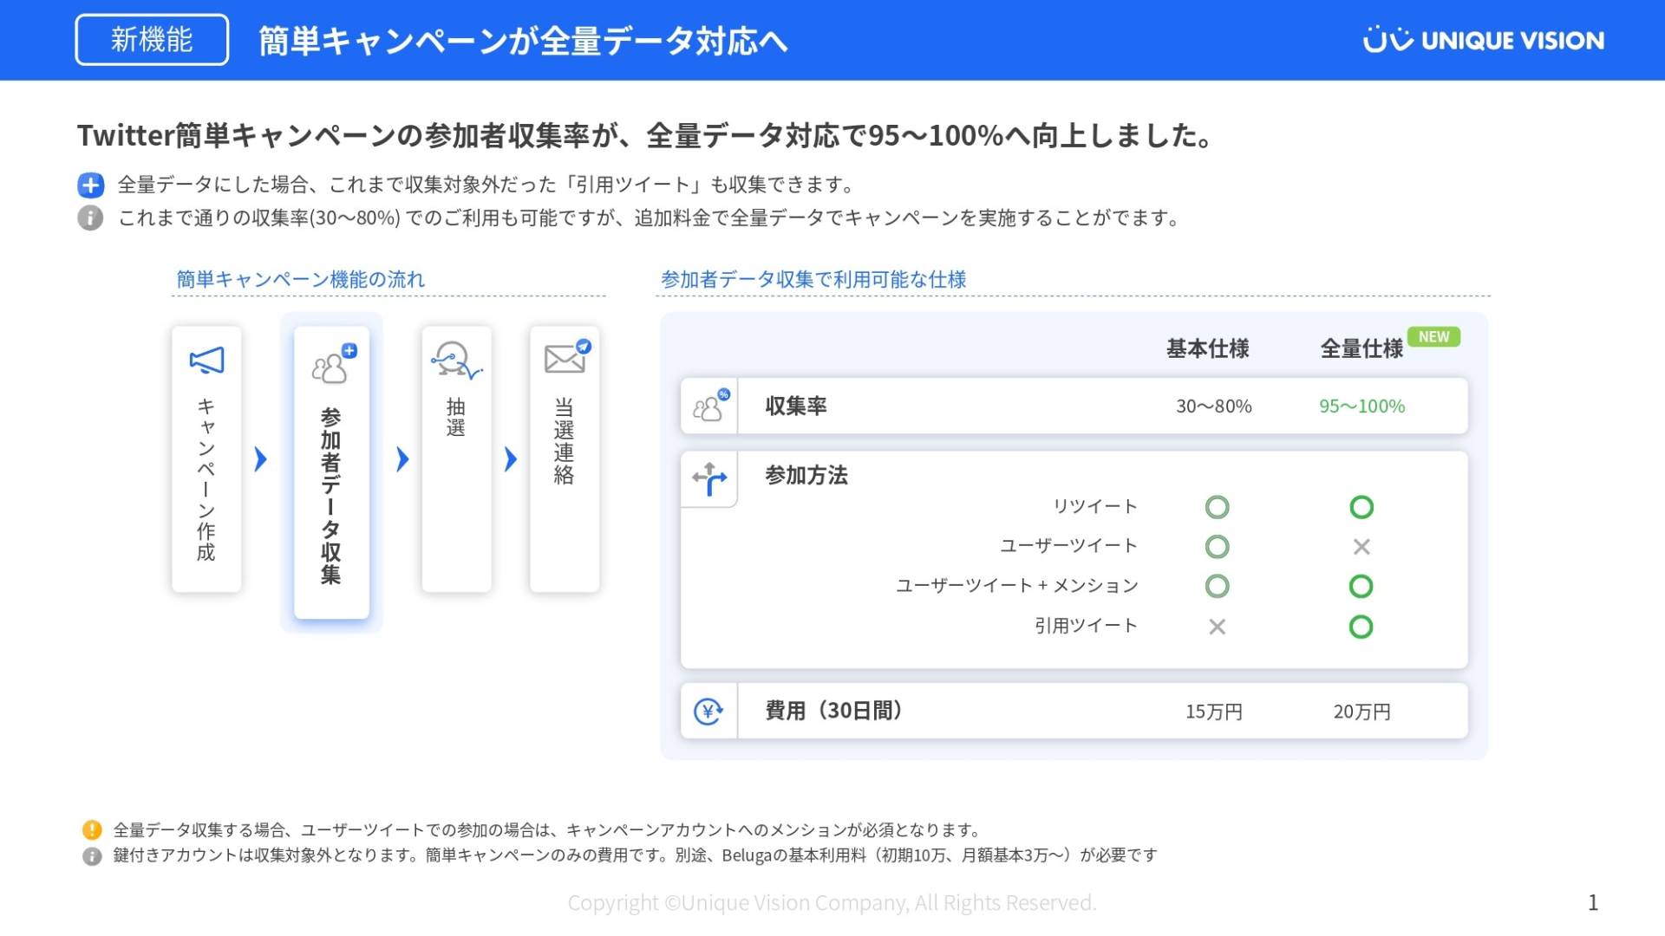Click 基本仕様 circle for ユーザーツイート + メンション
Viewport: 1665px width, 936px height.
pos(1217,587)
